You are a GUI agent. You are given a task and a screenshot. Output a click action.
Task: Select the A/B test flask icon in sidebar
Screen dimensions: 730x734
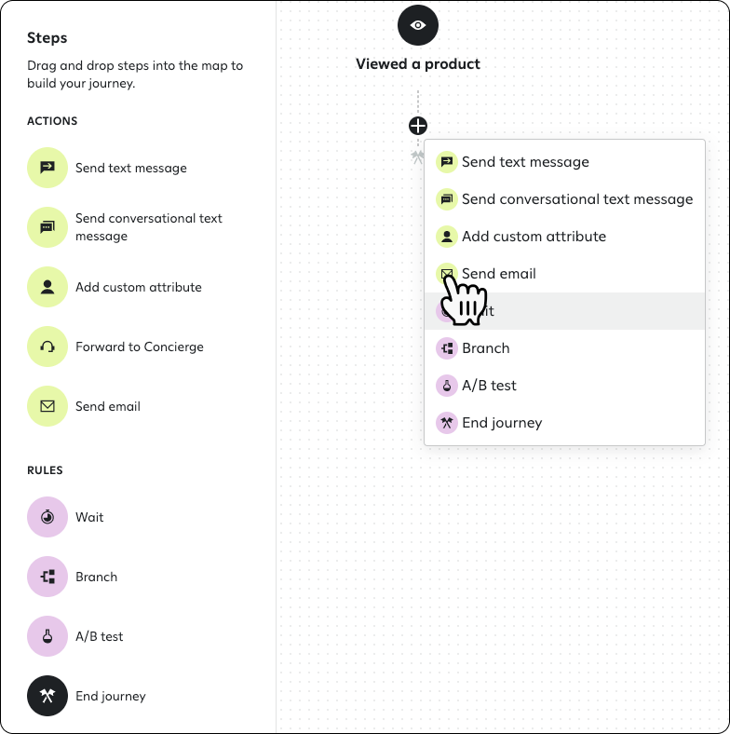coord(47,636)
